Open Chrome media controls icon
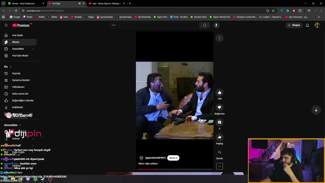This screenshot has height=183, width=325. click(x=309, y=11)
